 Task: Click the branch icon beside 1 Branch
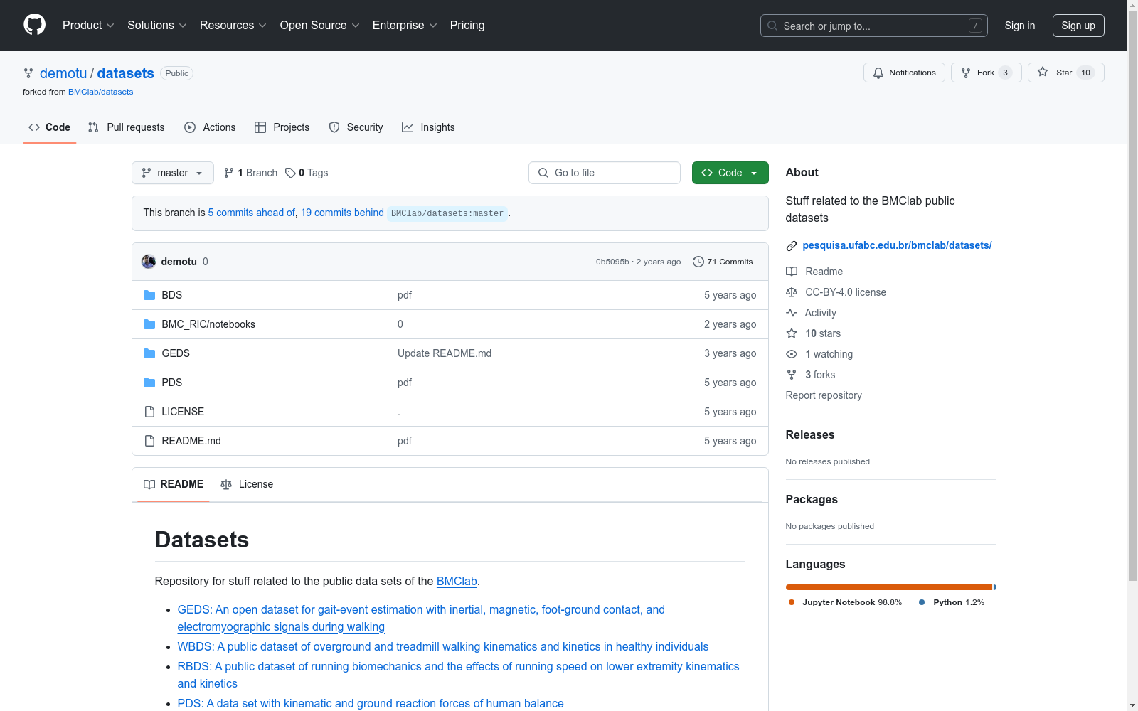click(x=229, y=173)
